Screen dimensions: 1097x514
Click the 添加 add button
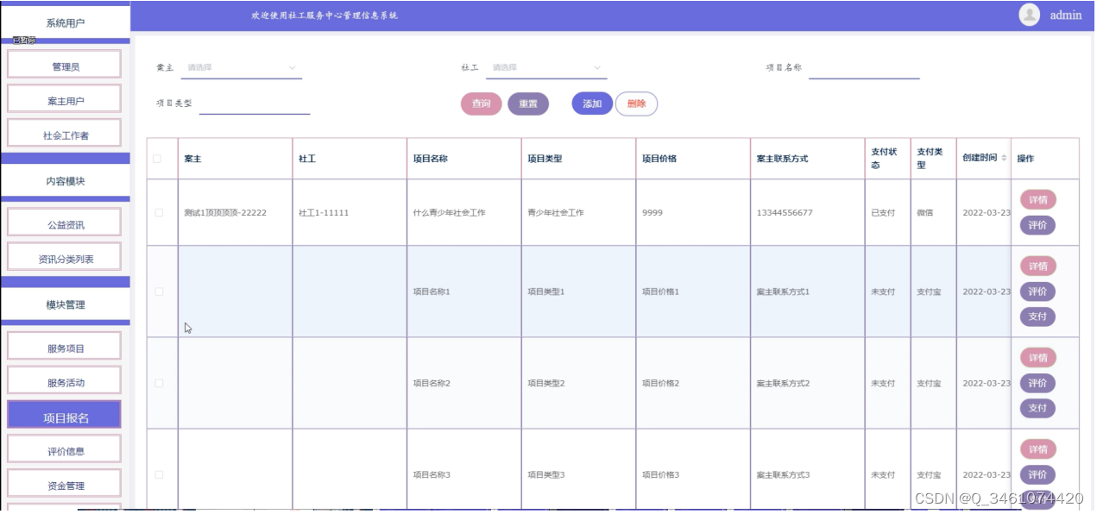[x=592, y=103]
